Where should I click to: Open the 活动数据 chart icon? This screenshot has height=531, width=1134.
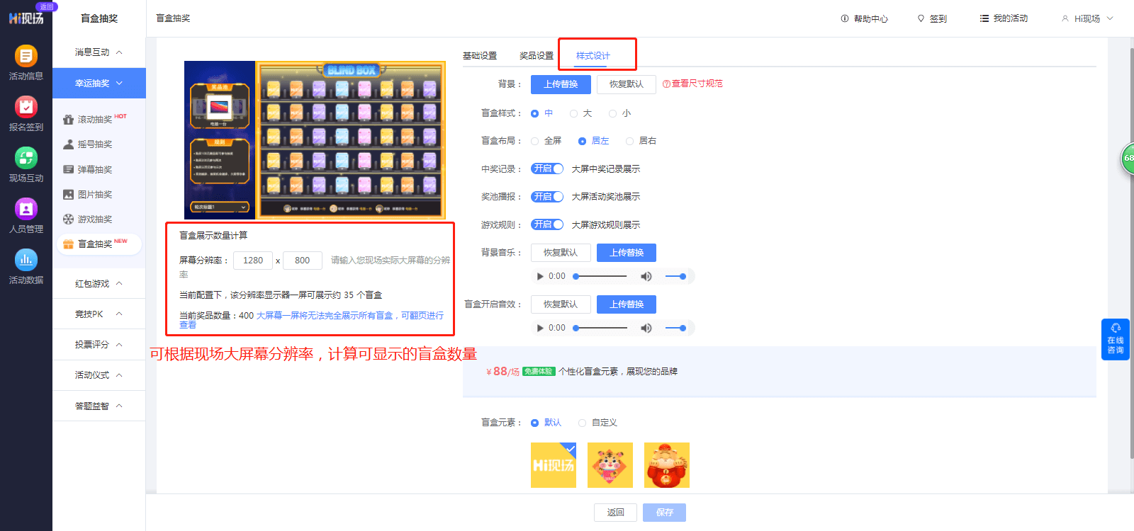click(x=26, y=260)
